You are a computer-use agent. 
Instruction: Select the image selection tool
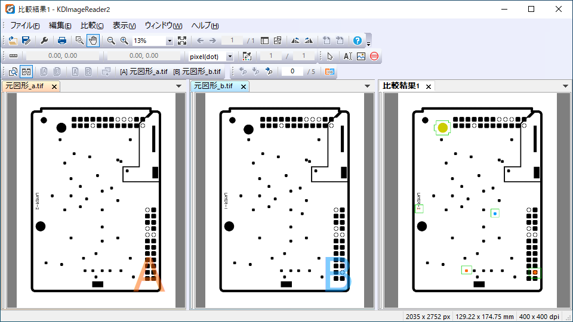click(361, 56)
